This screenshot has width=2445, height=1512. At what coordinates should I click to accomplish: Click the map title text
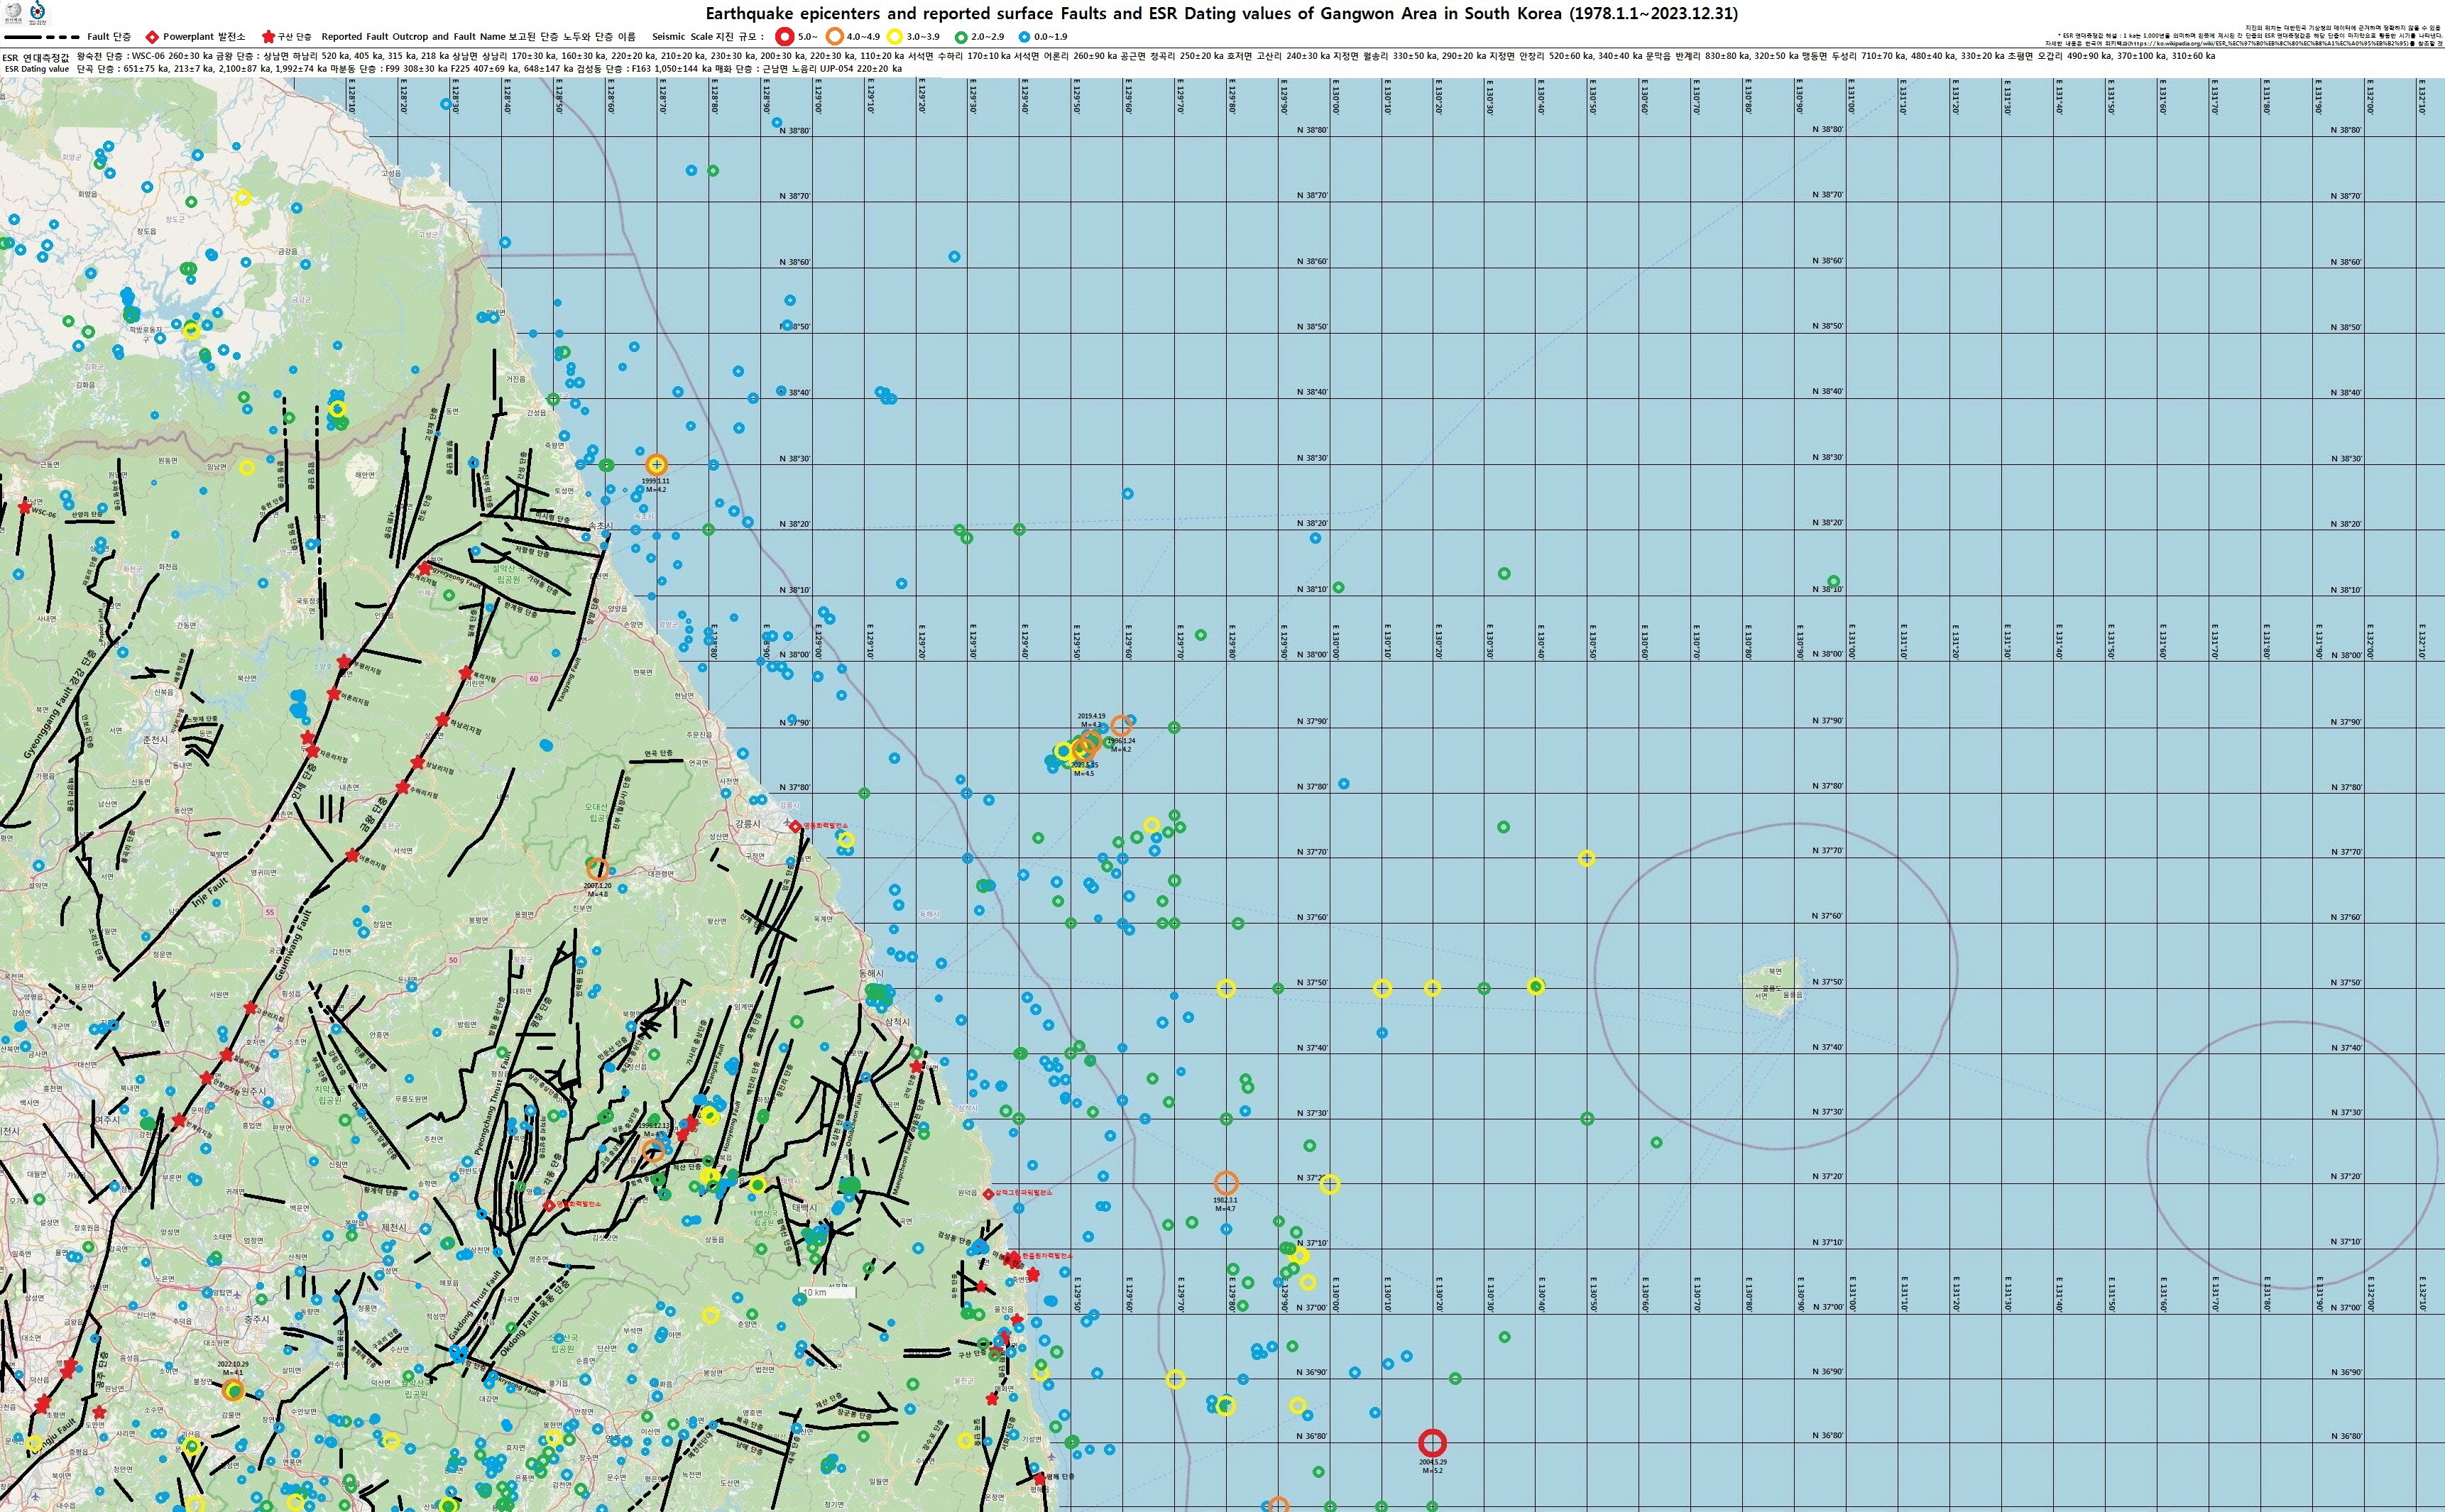1221,14
